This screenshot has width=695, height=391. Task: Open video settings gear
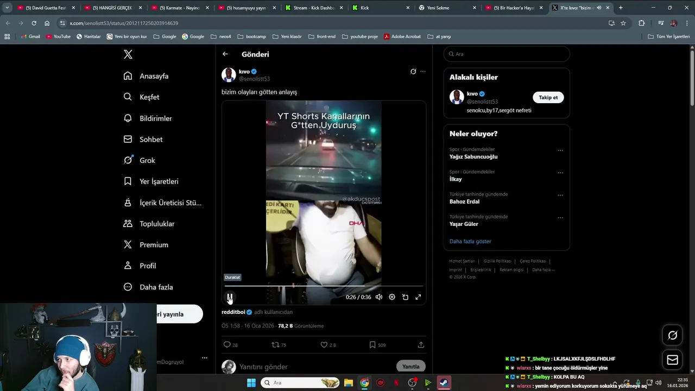click(392, 297)
